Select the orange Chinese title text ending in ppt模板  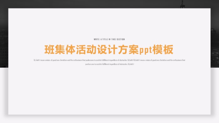point(109,50)
